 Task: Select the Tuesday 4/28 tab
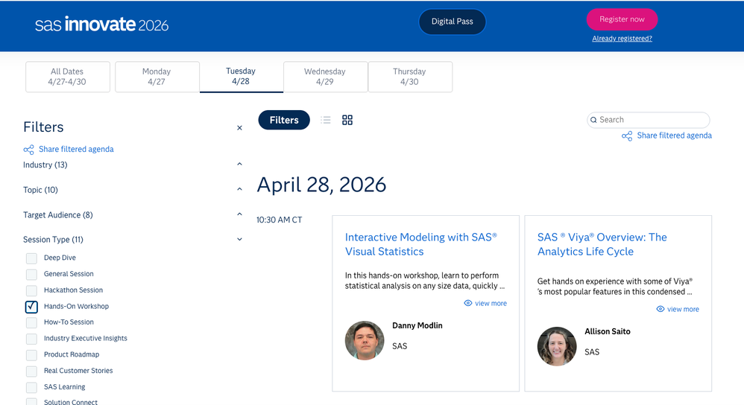click(x=241, y=77)
